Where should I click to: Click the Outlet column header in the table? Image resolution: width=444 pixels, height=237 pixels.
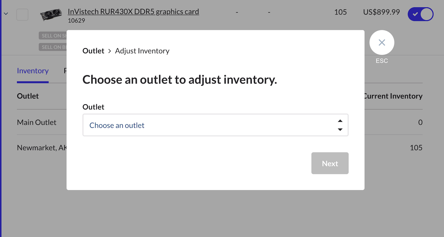point(28,96)
